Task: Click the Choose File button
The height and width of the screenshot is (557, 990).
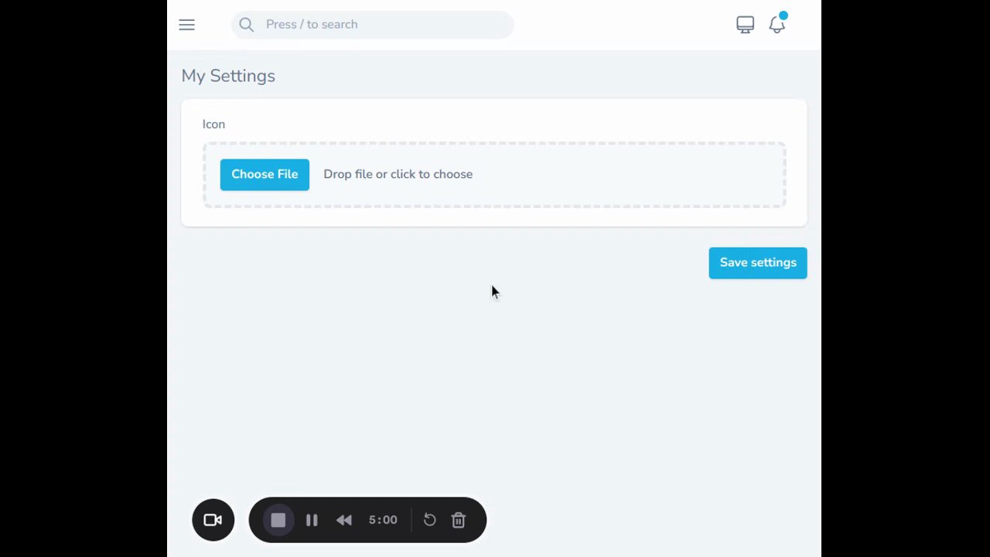Action: pyautogui.click(x=265, y=174)
